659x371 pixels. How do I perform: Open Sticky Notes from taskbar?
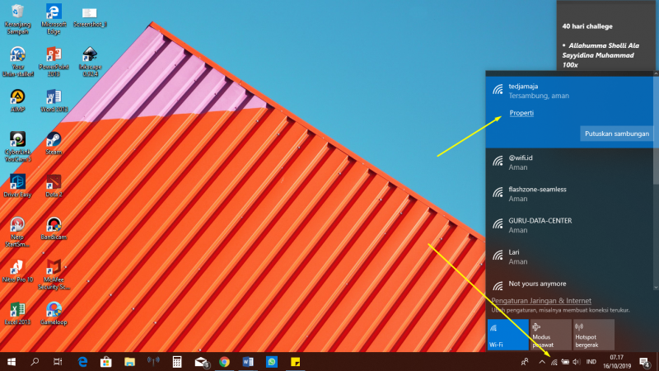tap(296, 362)
